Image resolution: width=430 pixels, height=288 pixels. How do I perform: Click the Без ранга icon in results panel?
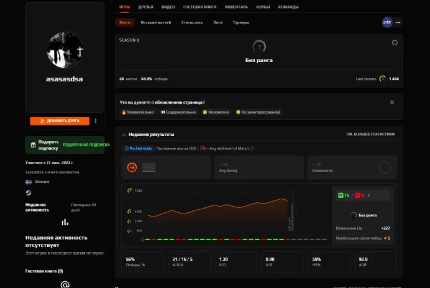coord(354,215)
